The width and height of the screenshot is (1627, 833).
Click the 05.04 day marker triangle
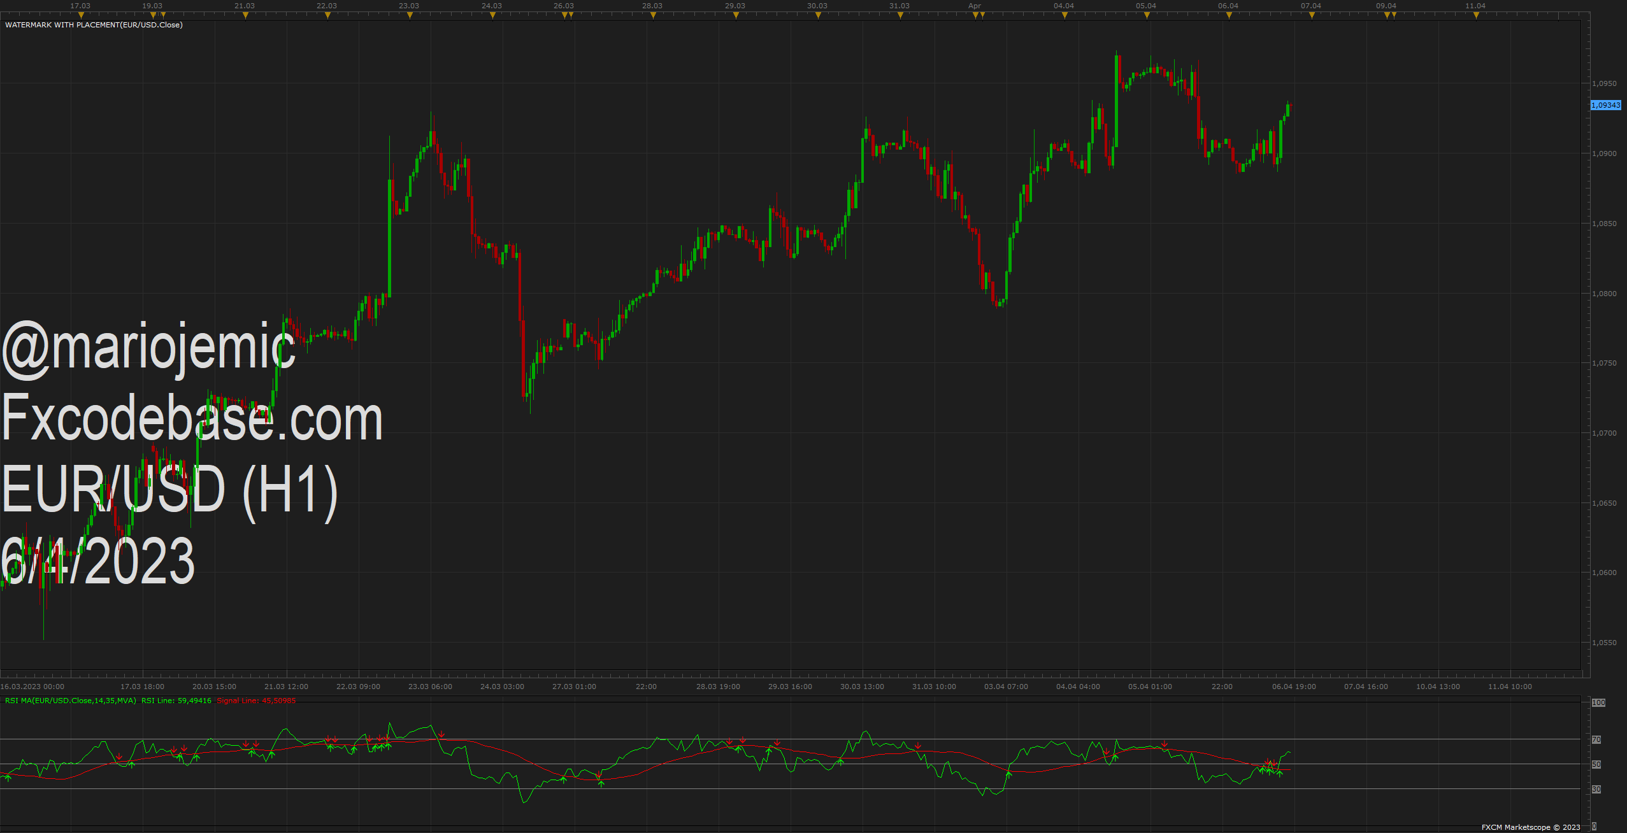(1147, 15)
